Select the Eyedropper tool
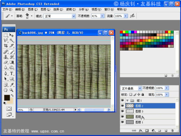This screenshot has width=181, height=136. tap(11, 85)
